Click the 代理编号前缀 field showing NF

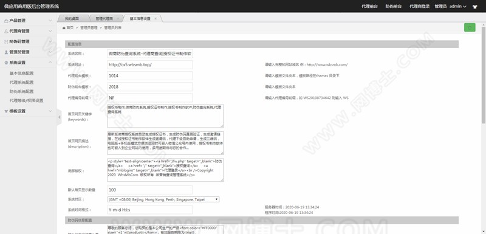click(150, 98)
